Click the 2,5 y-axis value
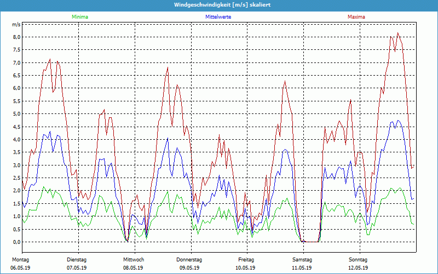This screenshot has width=438, height=274. (17, 178)
